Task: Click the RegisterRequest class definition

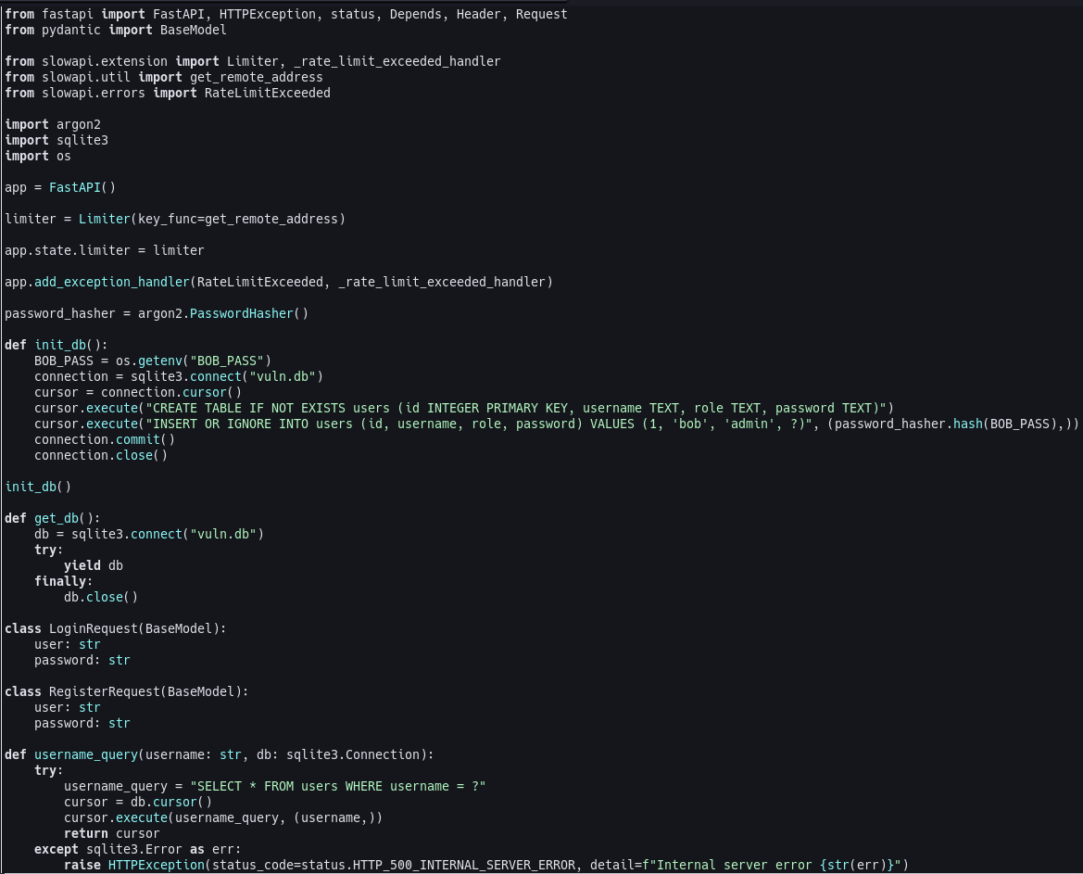Action: 126,691
